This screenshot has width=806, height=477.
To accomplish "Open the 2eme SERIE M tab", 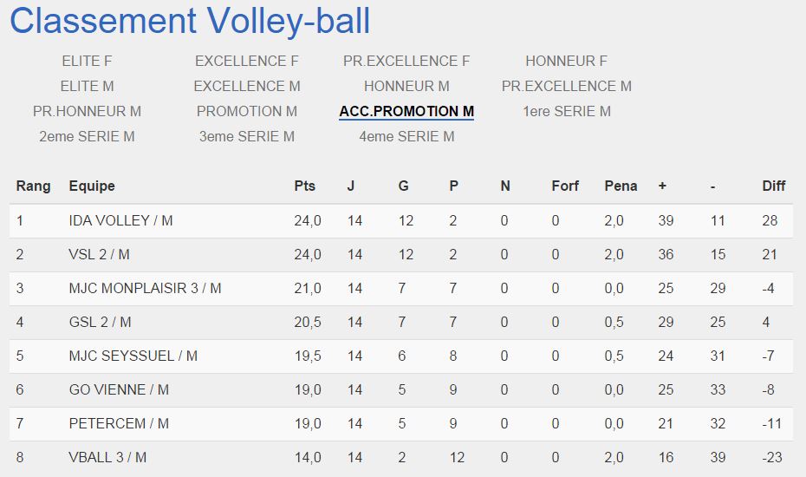I will [x=87, y=137].
